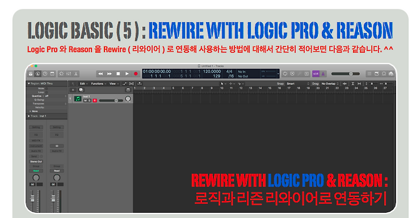Open the Functions menu in Tracks area

(99, 84)
